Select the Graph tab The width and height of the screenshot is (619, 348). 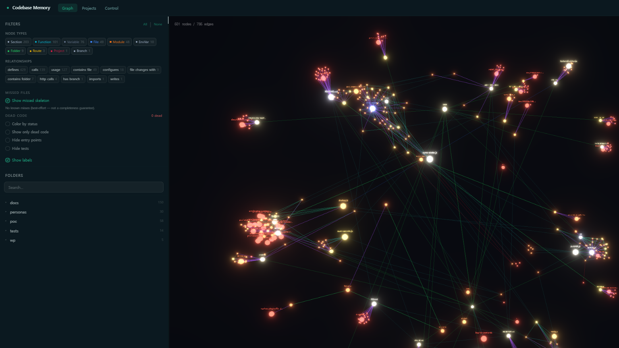[x=68, y=8]
